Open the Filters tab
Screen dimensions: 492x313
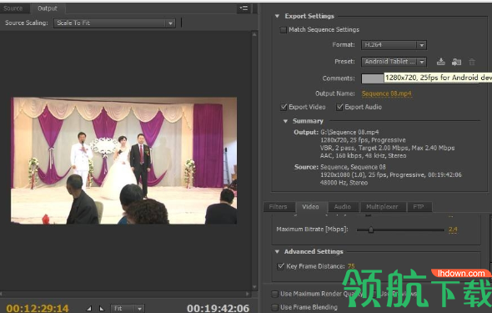pos(278,207)
